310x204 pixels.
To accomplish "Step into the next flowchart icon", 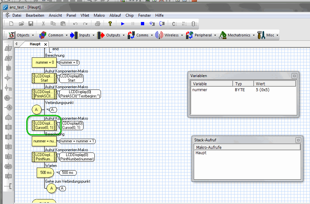I will (x=152, y=24).
